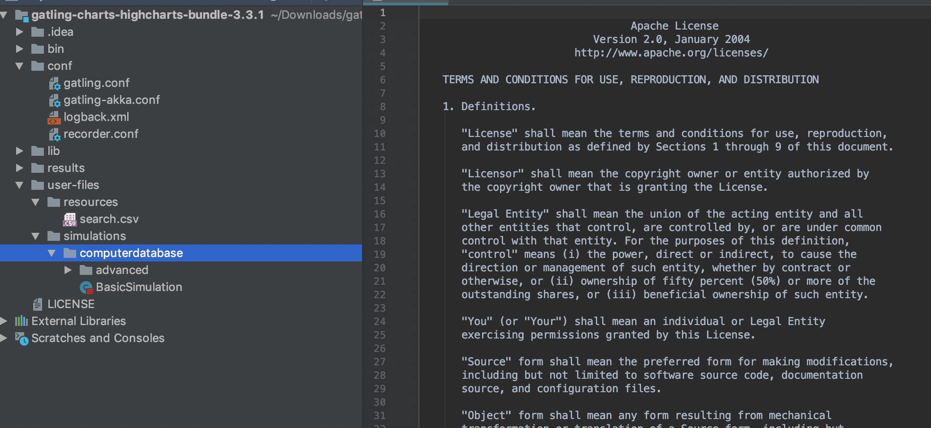Select External Libraries label
The height and width of the screenshot is (428, 931).
78,321
